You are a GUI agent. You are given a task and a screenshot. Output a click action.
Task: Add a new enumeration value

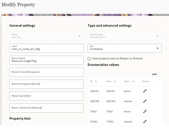[x=155, y=74]
